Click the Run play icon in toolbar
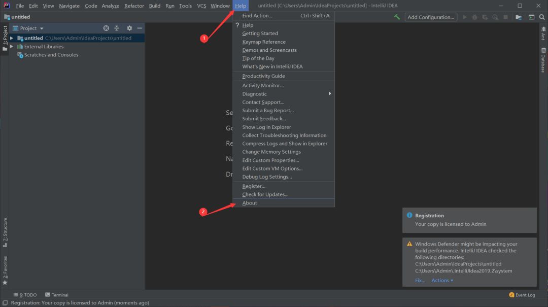Viewport: 548px width, 307px height. pyautogui.click(x=464, y=17)
